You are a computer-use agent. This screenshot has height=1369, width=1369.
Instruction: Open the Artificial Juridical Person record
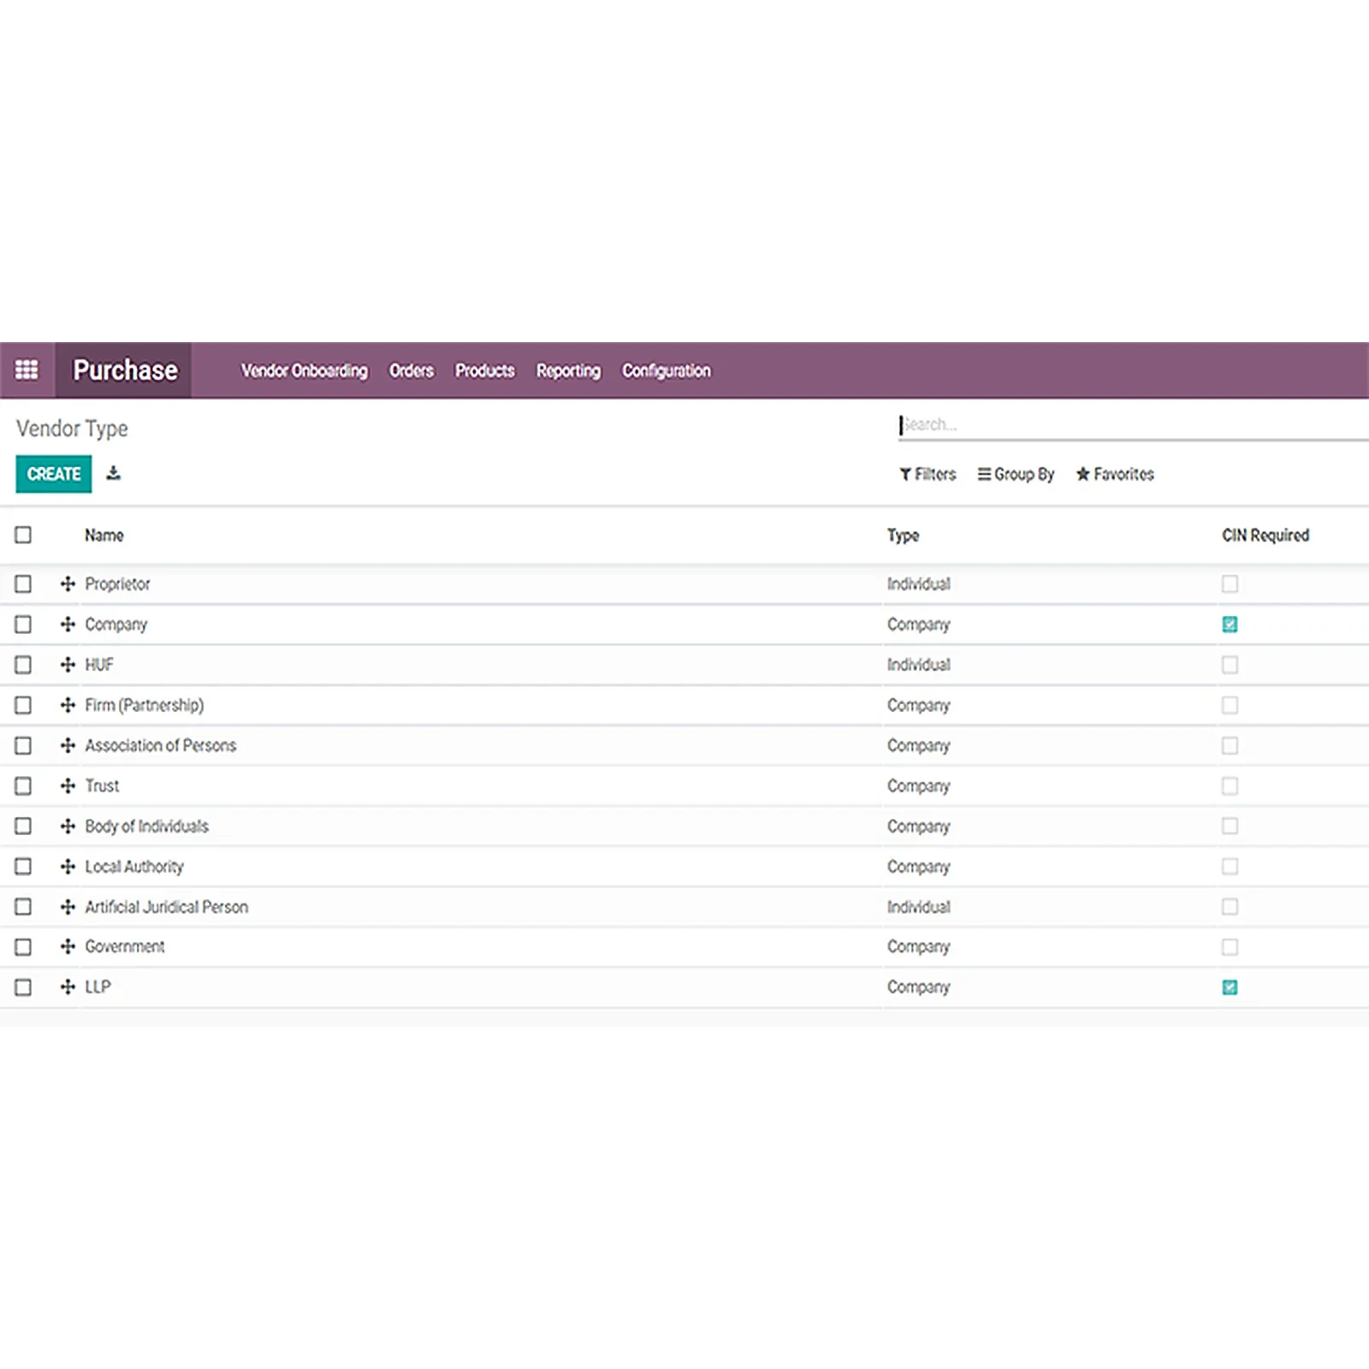click(166, 906)
